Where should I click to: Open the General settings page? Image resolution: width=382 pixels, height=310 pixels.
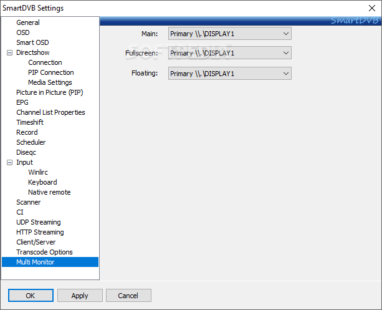(x=28, y=22)
